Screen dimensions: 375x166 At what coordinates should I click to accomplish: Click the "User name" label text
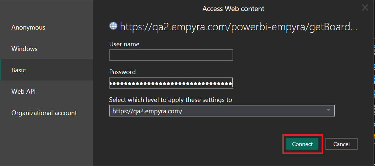point(124,44)
